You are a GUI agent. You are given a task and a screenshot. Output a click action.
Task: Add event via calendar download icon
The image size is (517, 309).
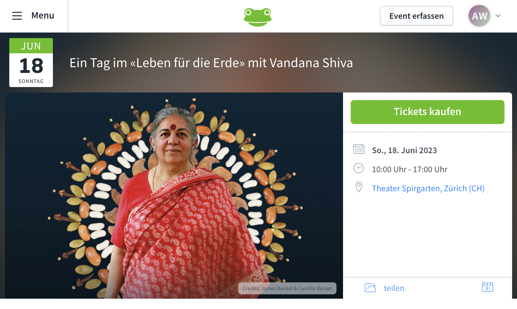pos(487,287)
